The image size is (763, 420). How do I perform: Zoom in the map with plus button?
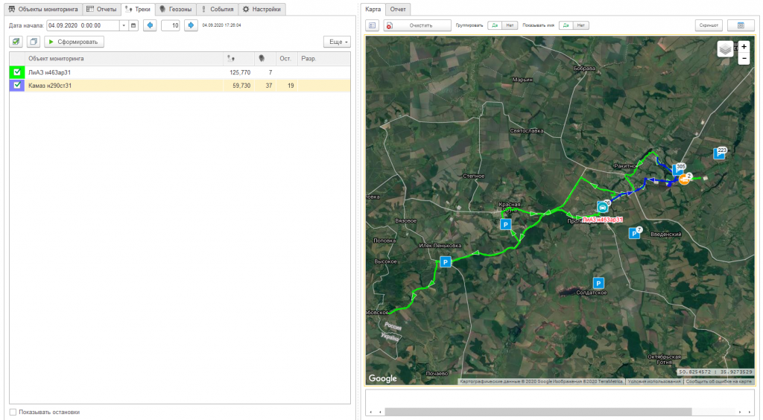coord(744,46)
